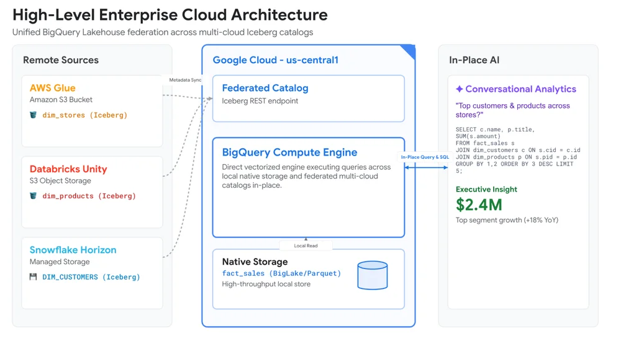Click the storage icon beside DIM_CUSTOMERS
621x341 pixels.
click(34, 277)
